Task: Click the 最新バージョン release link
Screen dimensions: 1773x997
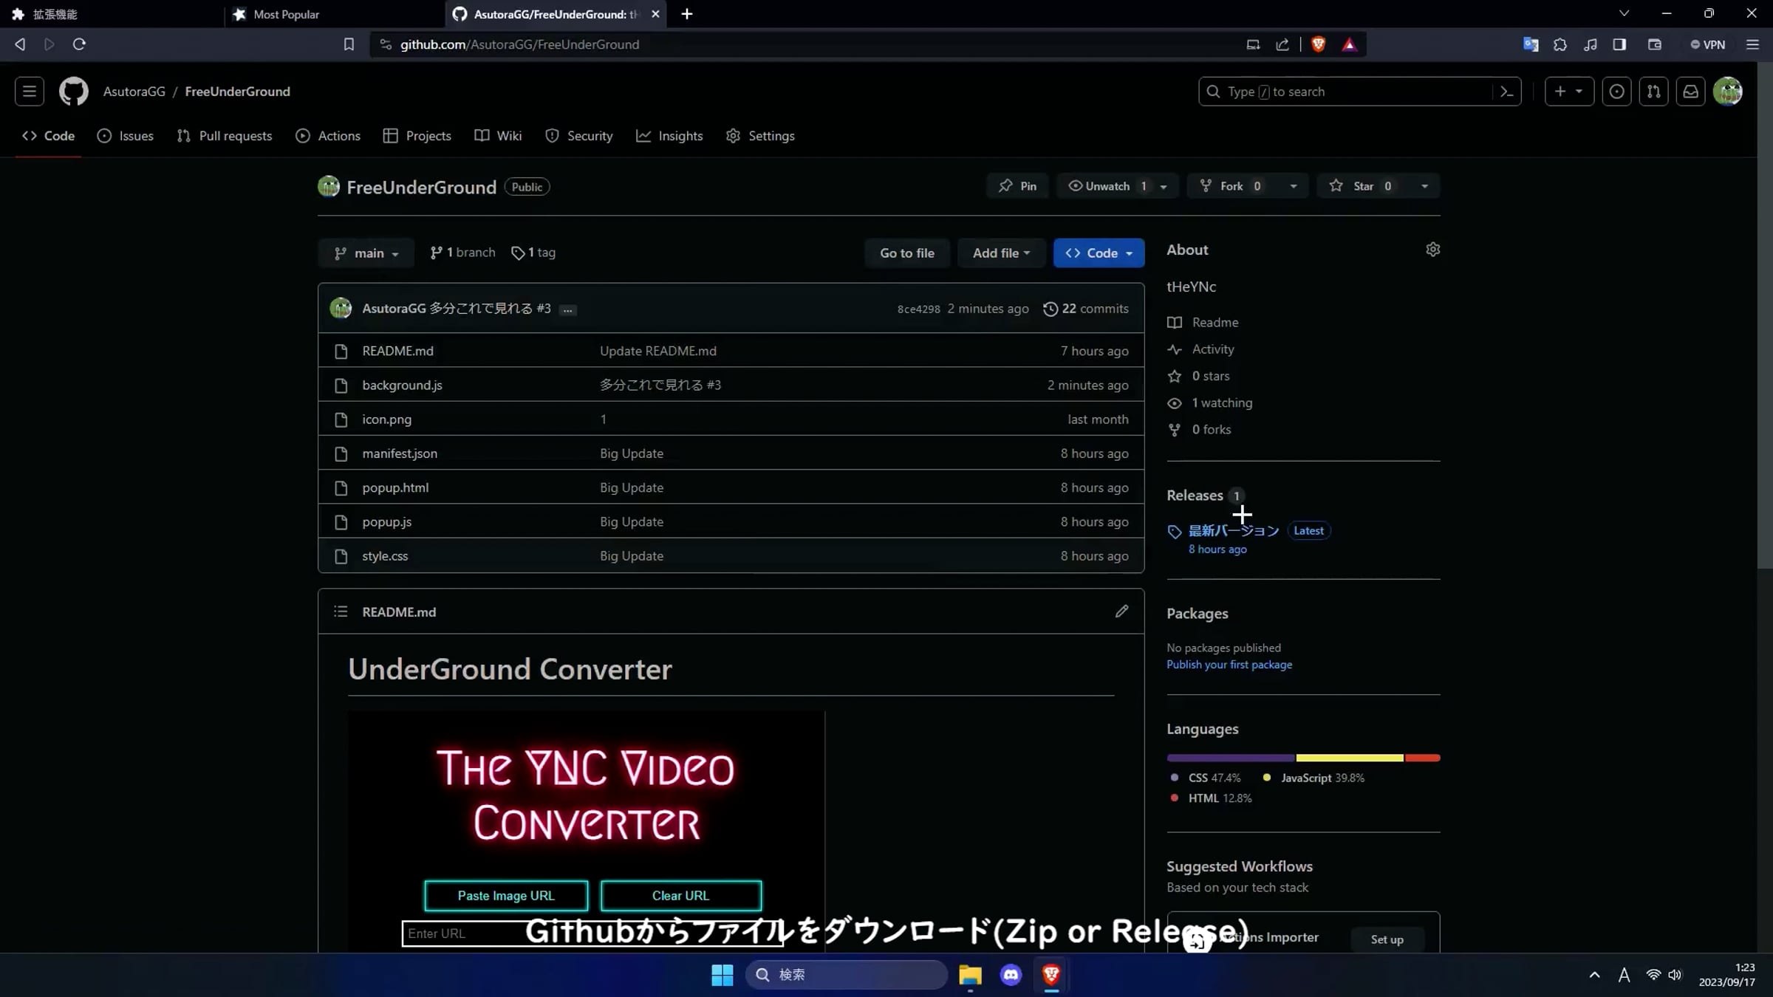Action: pyautogui.click(x=1232, y=530)
